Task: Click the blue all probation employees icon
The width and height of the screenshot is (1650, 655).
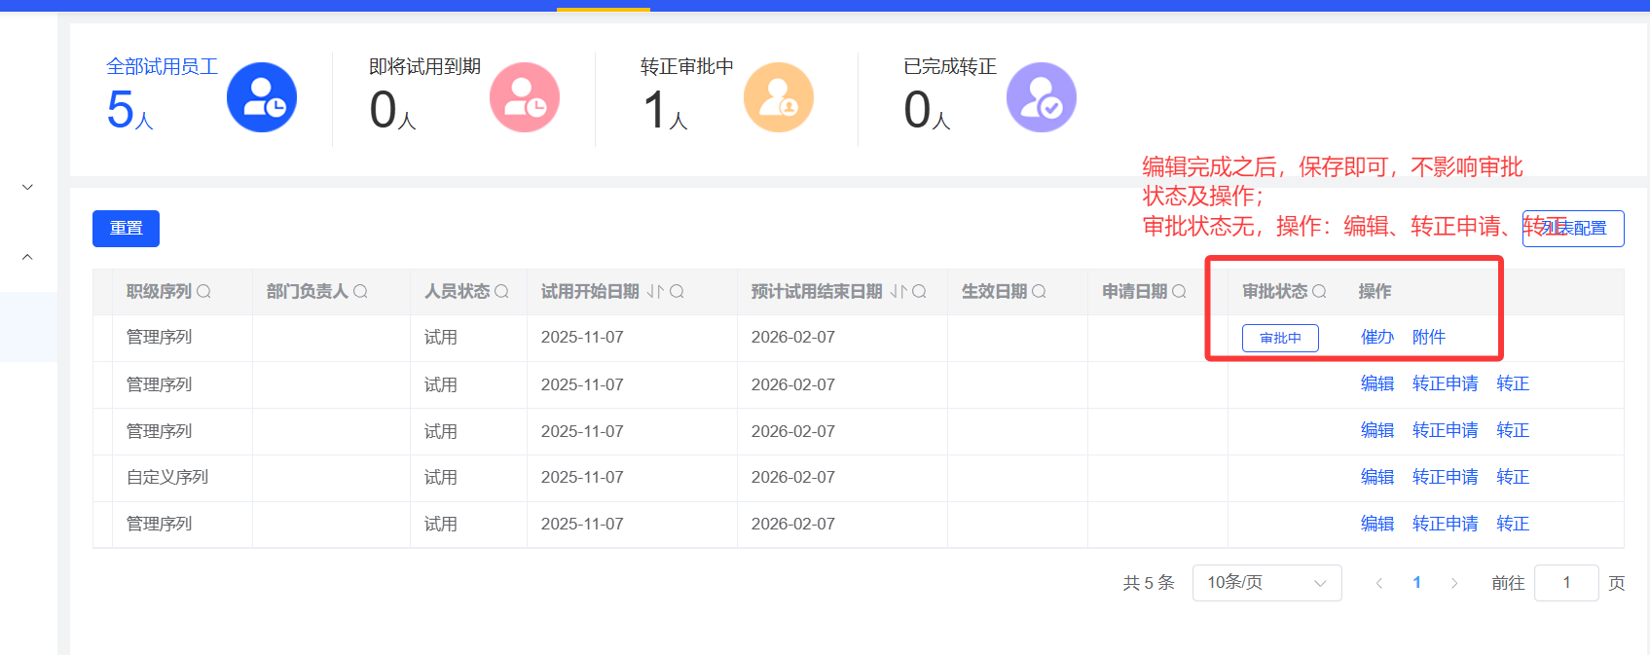Action: coord(262,97)
